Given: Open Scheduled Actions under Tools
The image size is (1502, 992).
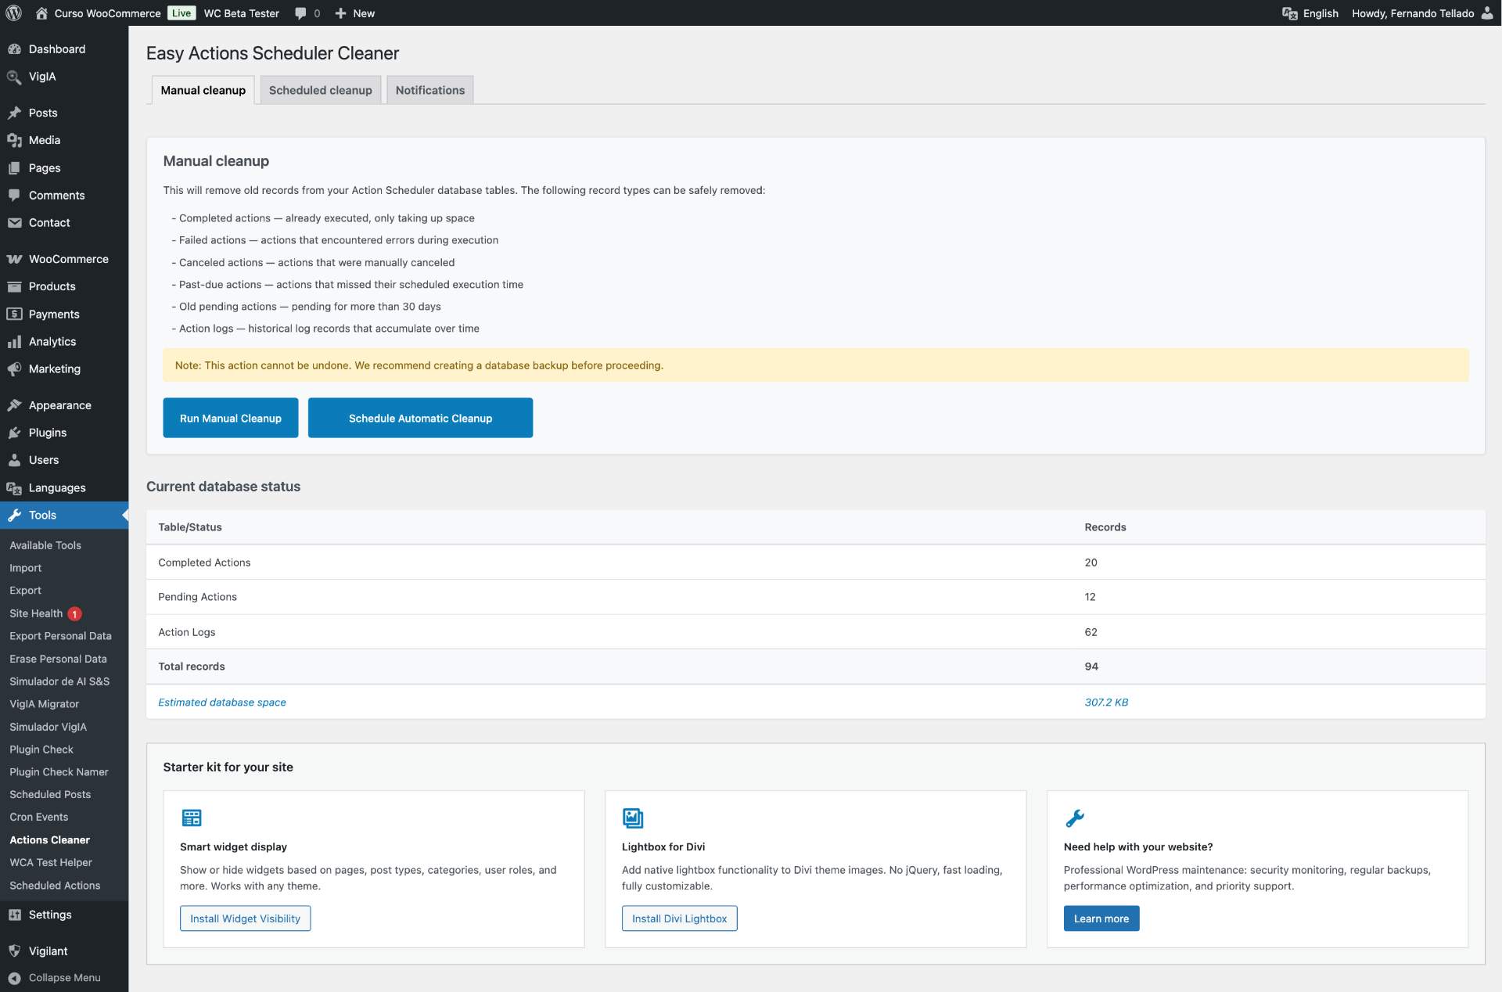Looking at the screenshot, I should pos(55,886).
